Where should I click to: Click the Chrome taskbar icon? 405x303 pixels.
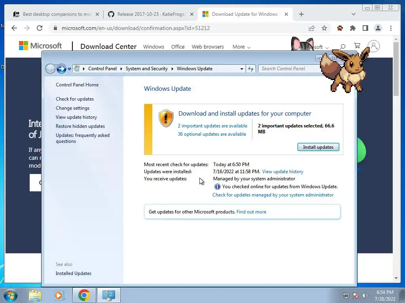[84, 295]
